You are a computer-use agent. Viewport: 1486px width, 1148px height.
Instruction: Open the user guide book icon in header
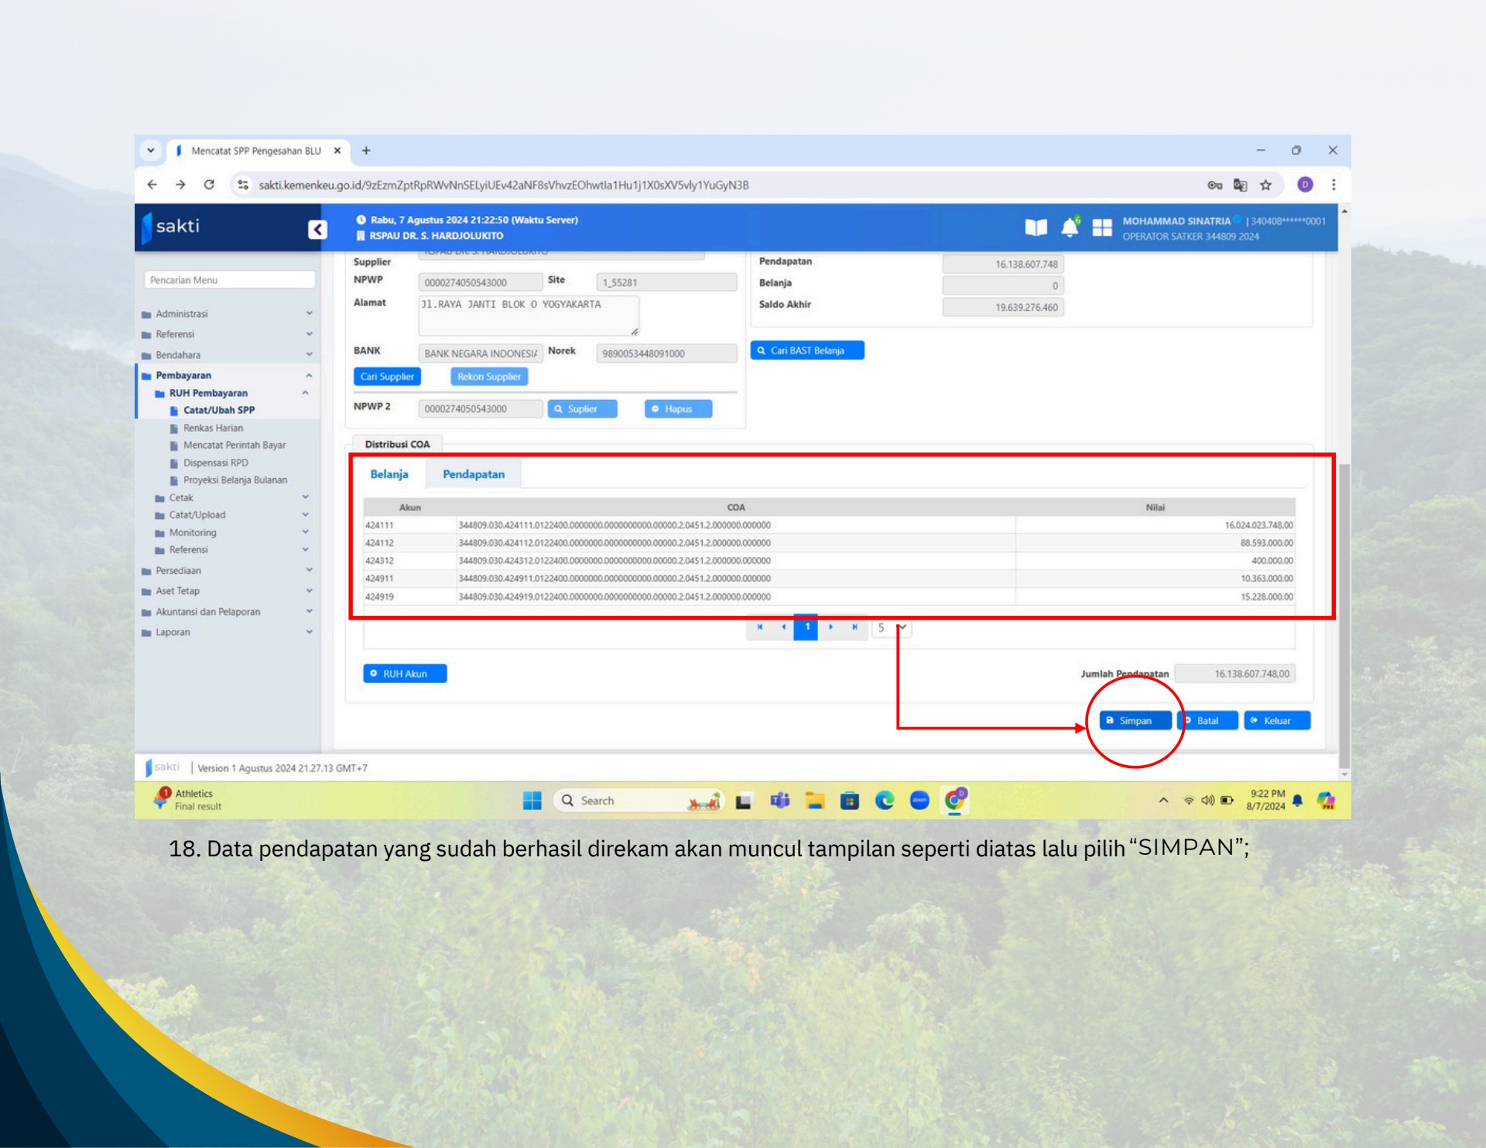tap(1037, 229)
